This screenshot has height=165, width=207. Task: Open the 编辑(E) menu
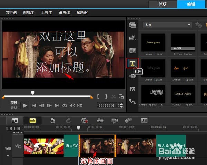[x=29, y=13]
